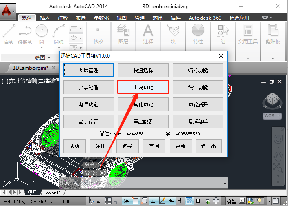Expand the Arc (圆弧) tool options arrow

pyautogui.click(x=59, y=47)
